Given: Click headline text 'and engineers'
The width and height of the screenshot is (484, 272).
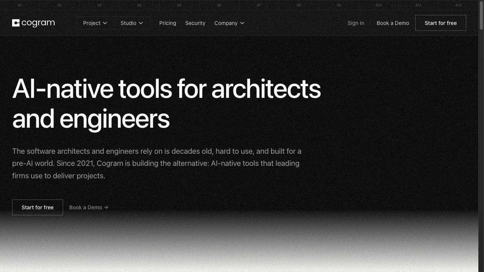Looking at the screenshot, I should [91, 119].
